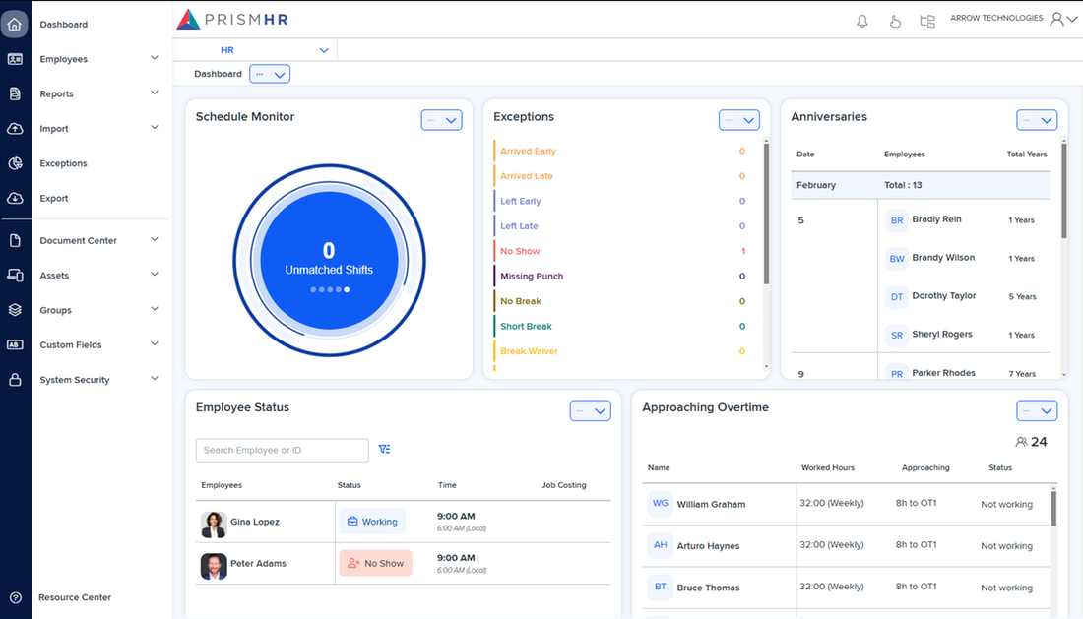Click the Search Employee or ID field
The height and width of the screenshot is (619, 1083).
pos(282,450)
